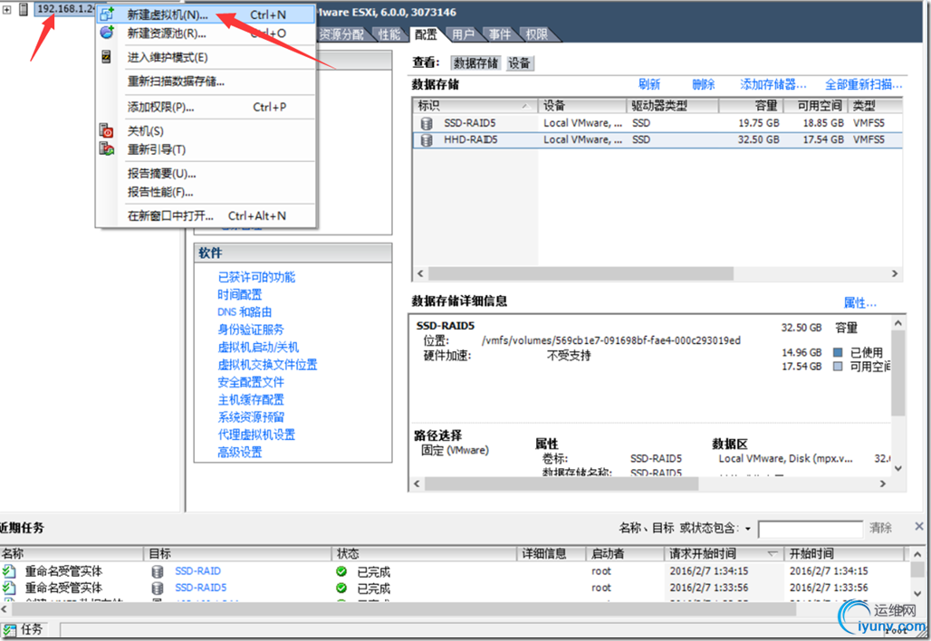Open DNS 和路由 link

coord(245,312)
